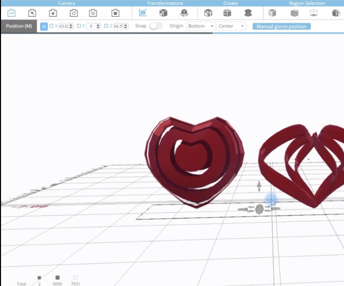344x286 pixels.
Task: Click the Origin label text
Action: [x=176, y=26]
